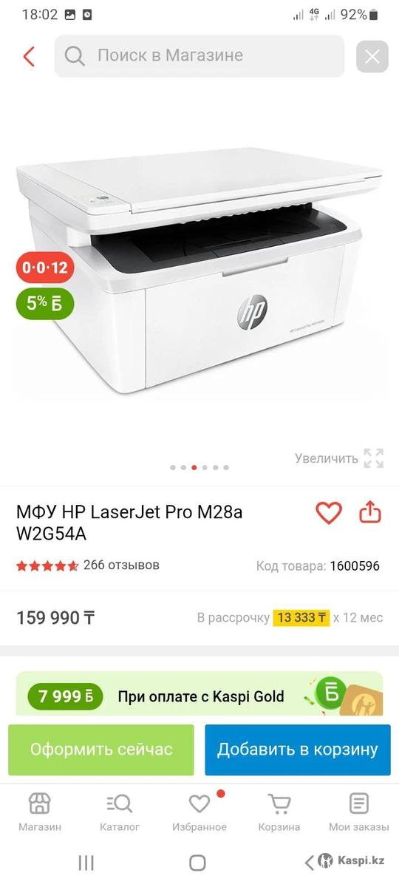Tap the Добавить в корзину button
The width and height of the screenshot is (399, 887).
tap(298, 750)
